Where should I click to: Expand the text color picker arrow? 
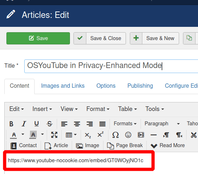tap(23, 134)
